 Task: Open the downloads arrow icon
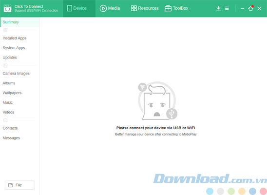click(x=218, y=8)
